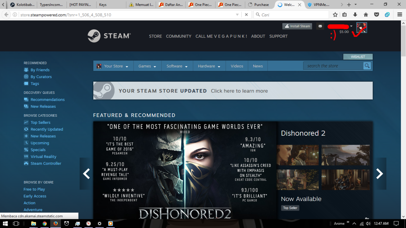Open the Videos store tab
This screenshot has height=228, width=406.
click(237, 66)
